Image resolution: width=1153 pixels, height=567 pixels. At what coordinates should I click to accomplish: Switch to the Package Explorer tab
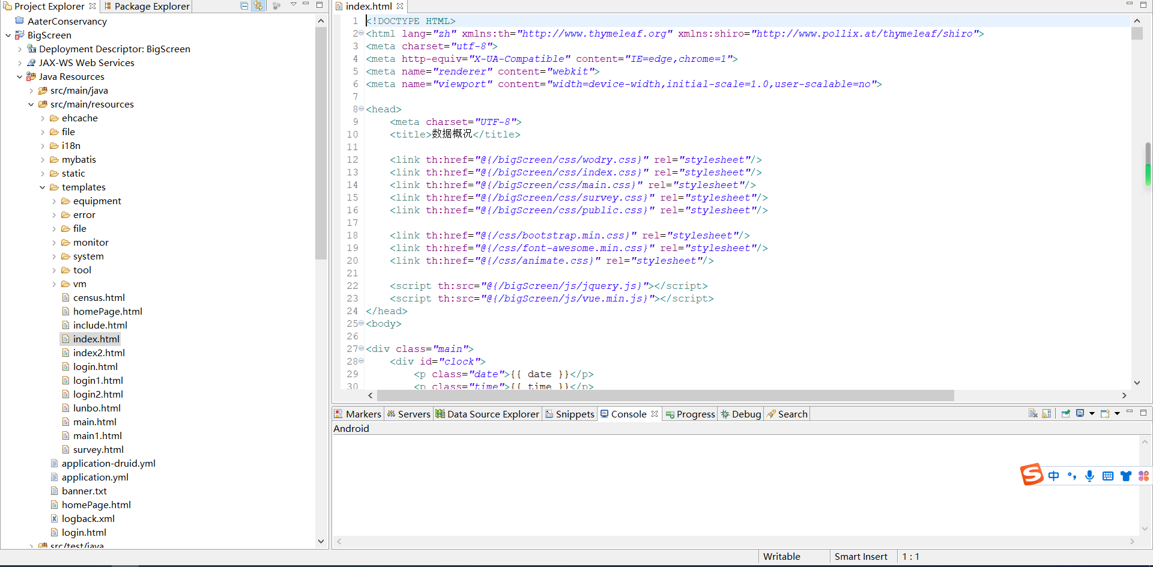coord(147,6)
